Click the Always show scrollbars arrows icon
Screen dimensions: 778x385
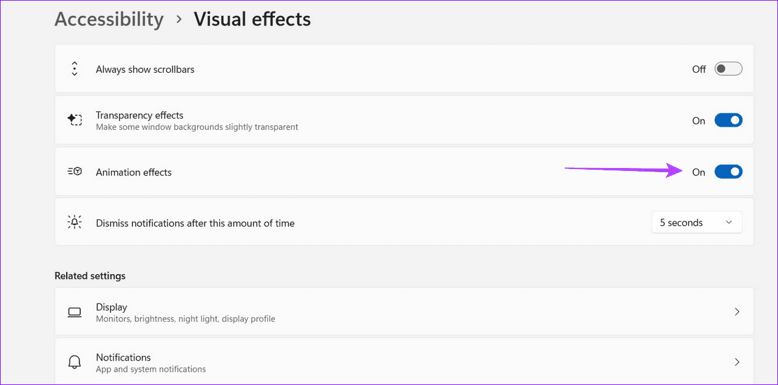(x=74, y=69)
